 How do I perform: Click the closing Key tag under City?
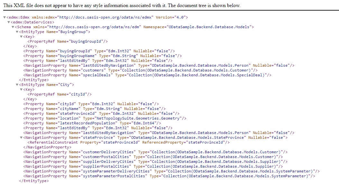tap(30, 99)
